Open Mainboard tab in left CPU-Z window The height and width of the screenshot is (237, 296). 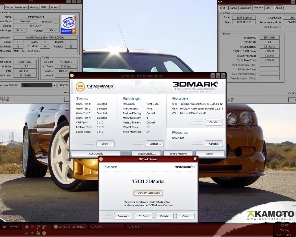tap(21, 7)
